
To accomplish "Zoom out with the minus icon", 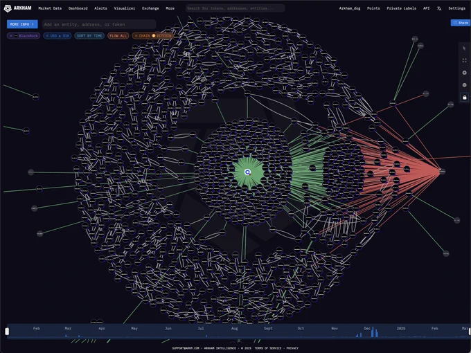I will (x=464, y=85).
